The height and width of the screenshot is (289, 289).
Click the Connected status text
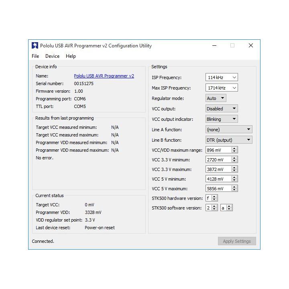(43, 241)
